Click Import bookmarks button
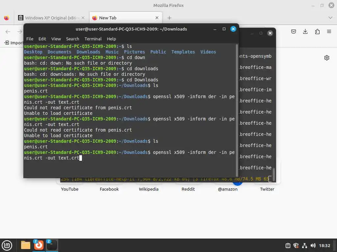Image resolution: width=337 pixels, height=252 pixels. click(x=13, y=43)
